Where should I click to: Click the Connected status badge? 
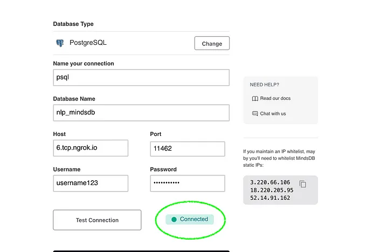(190, 219)
